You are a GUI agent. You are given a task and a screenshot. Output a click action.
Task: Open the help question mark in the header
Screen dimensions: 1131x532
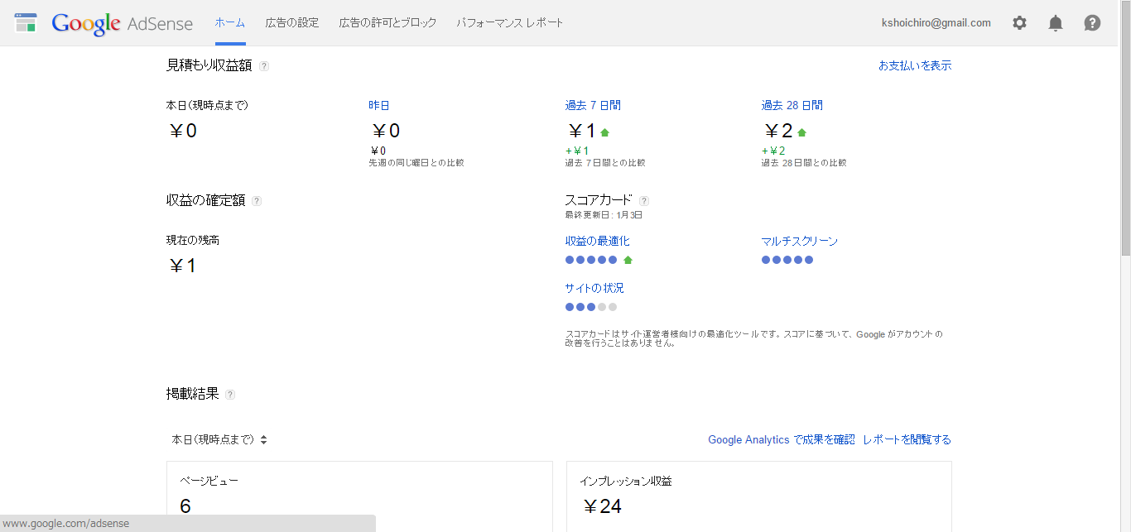1092,23
